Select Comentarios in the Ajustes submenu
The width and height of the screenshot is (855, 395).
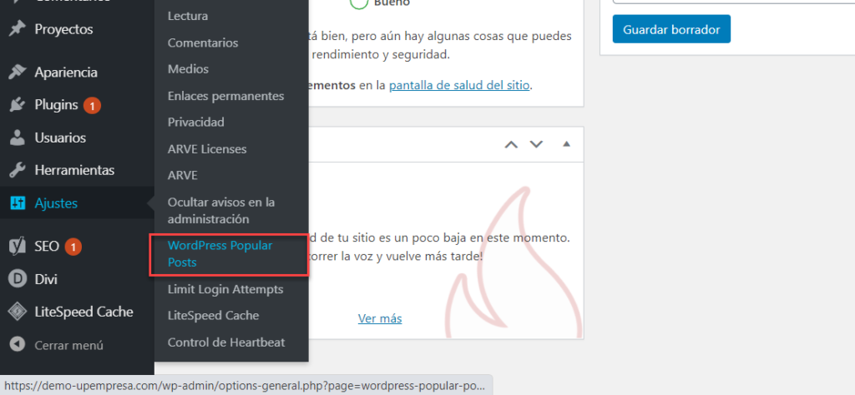point(203,42)
